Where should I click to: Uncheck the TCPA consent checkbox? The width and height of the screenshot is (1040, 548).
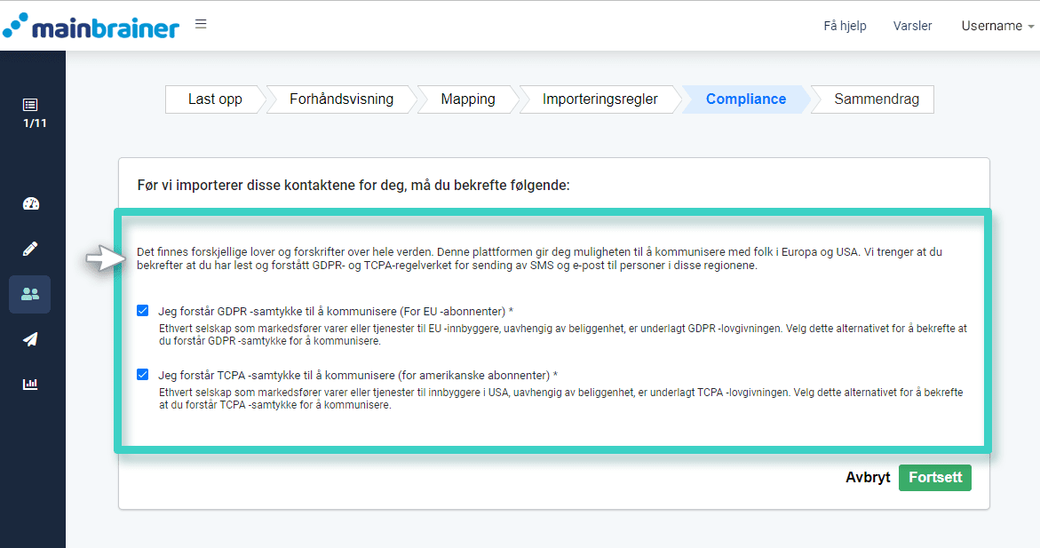coord(143,374)
